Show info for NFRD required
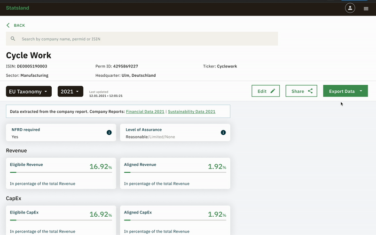Screen dimensions: 376x235 [109, 132]
